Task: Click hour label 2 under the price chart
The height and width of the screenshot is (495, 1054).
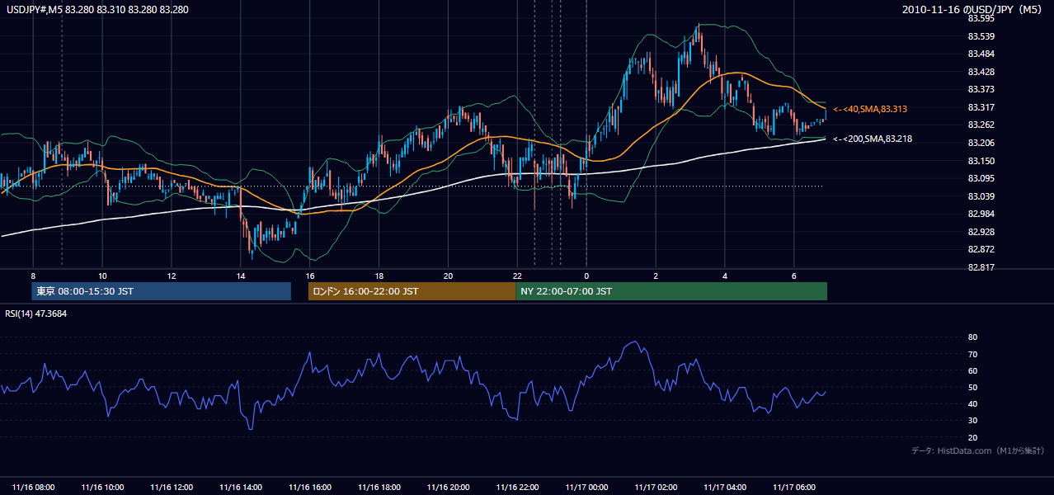Action: [x=656, y=275]
